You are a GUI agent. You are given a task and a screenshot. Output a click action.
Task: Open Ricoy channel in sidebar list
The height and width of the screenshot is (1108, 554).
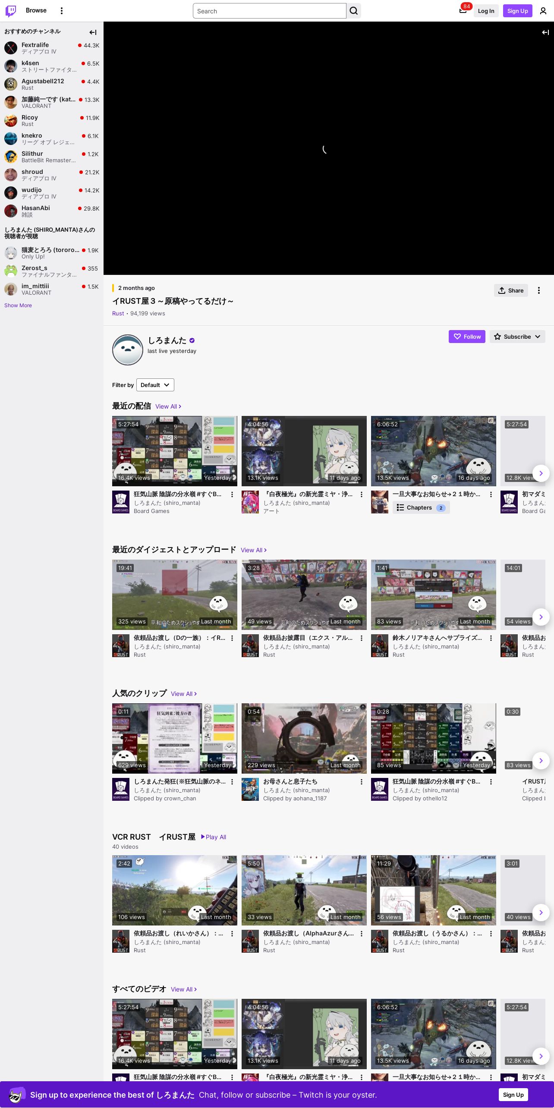[52, 120]
